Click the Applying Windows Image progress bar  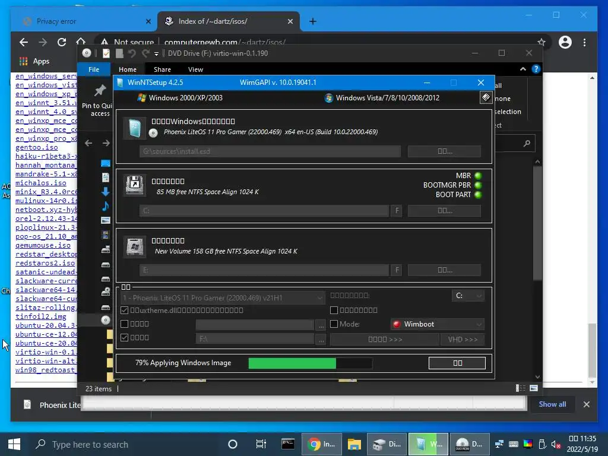310,363
